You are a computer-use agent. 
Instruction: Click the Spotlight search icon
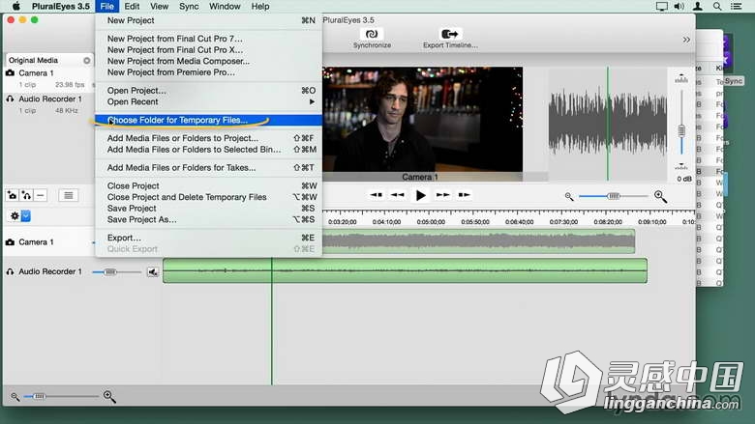pyautogui.click(x=717, y=6)
